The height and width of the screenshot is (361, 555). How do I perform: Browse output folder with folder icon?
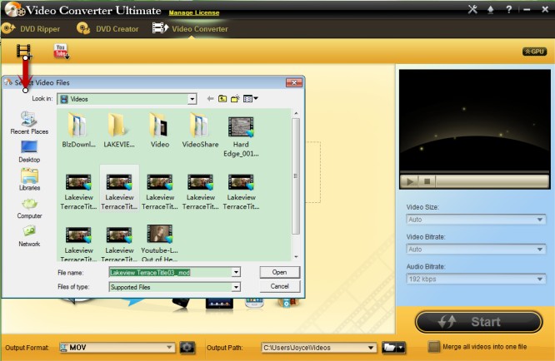[389, 348]
